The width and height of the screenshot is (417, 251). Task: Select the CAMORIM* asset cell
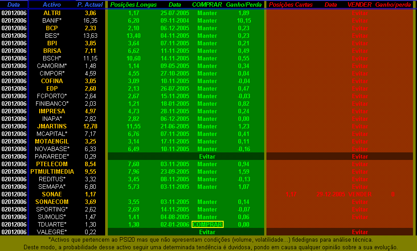52,66
